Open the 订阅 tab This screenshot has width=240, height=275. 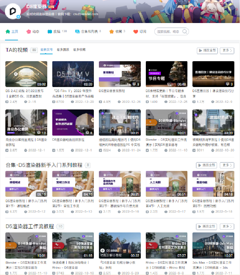coord(140,32)
